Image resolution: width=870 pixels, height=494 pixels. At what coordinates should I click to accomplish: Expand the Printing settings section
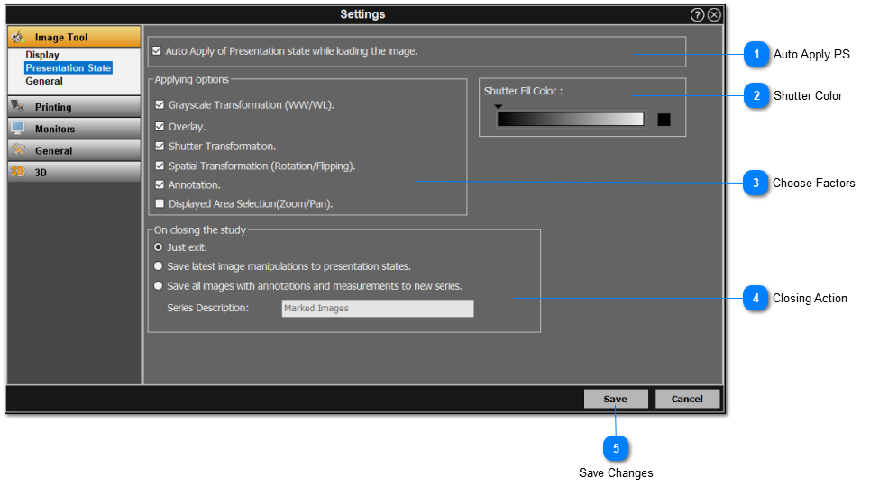point(53,107)
